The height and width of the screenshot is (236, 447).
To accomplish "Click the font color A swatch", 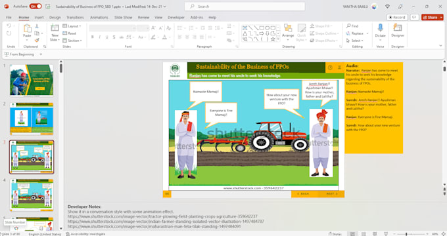I will tap(164, 37).
